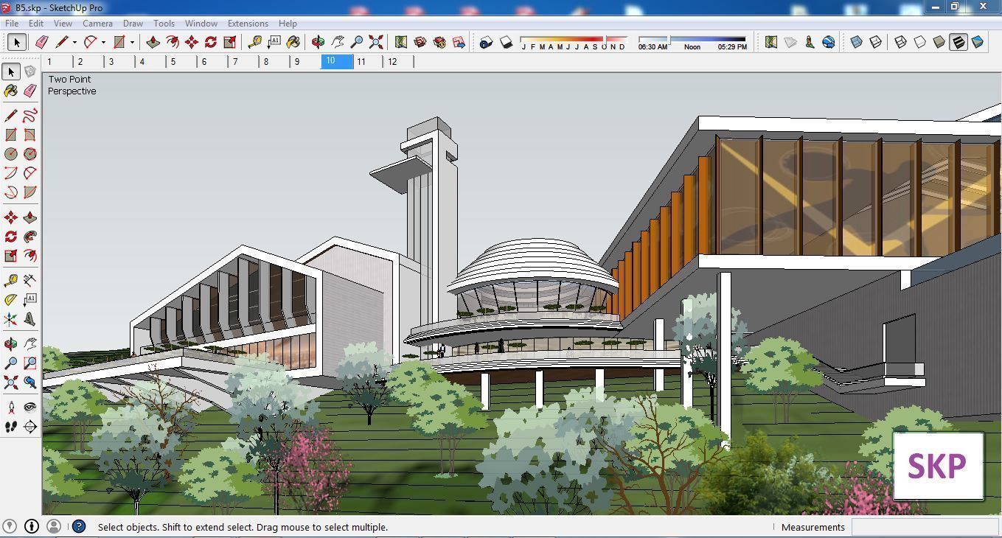The height and width of the screenshot is (538, 1002).
Task: Switch to scene tab 5
Action: point(181,62)
